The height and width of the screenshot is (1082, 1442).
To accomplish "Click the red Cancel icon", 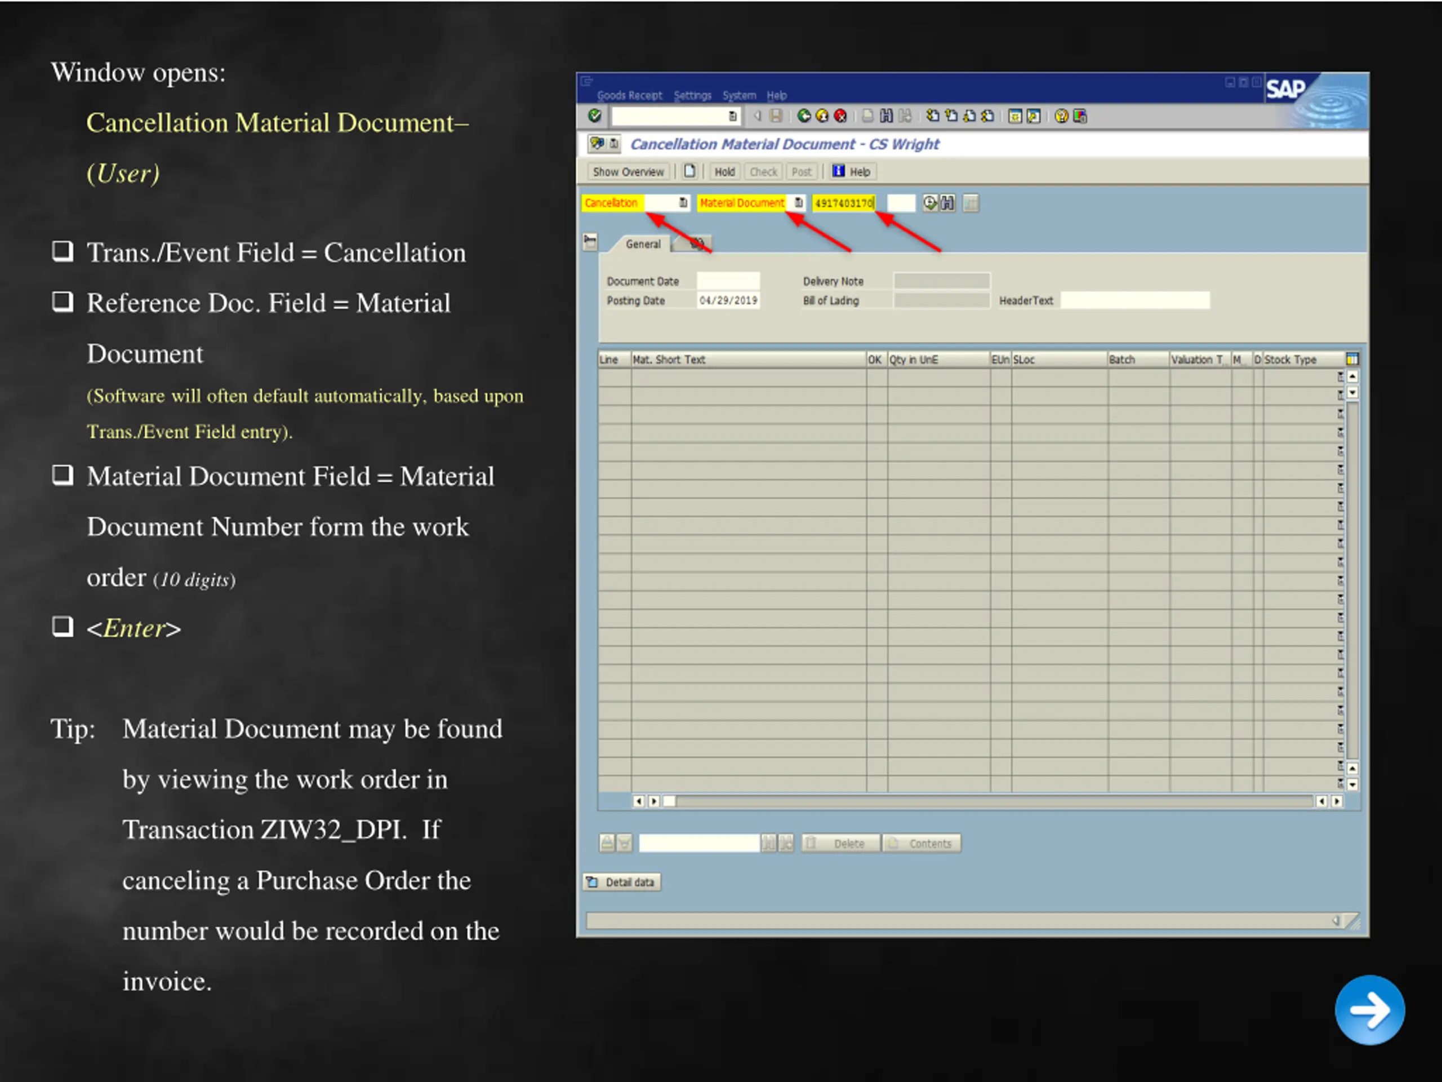I will click(840, 116).
